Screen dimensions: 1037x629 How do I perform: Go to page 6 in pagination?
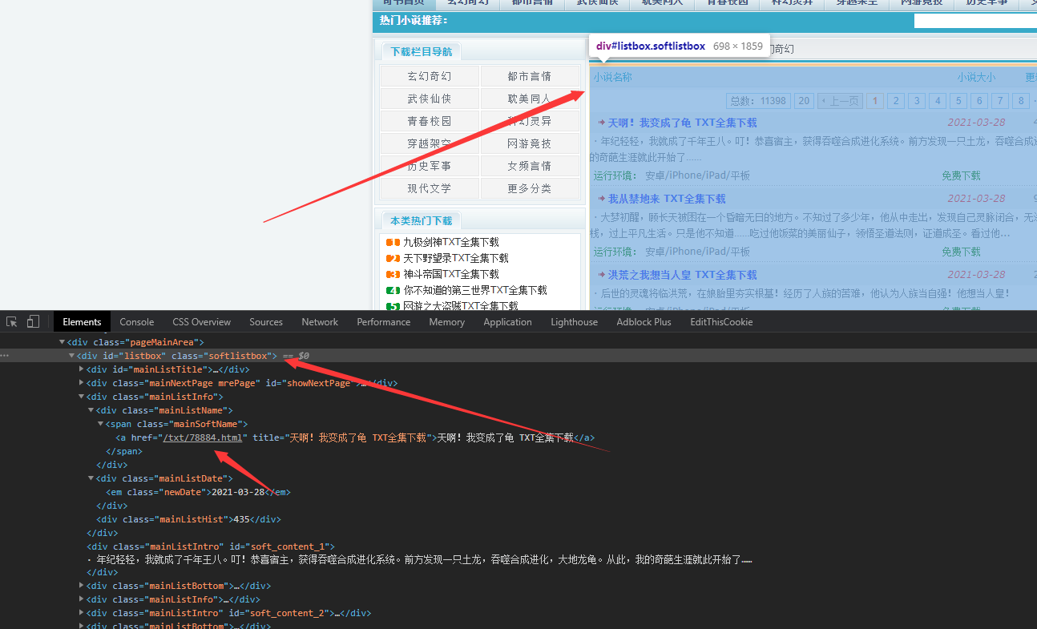pyautogui.click(x=979, y=101)
